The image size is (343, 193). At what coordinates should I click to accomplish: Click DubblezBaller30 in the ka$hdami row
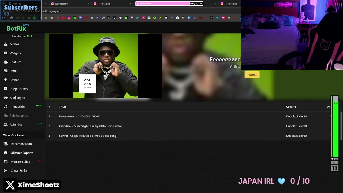click(x=296, y=126)
